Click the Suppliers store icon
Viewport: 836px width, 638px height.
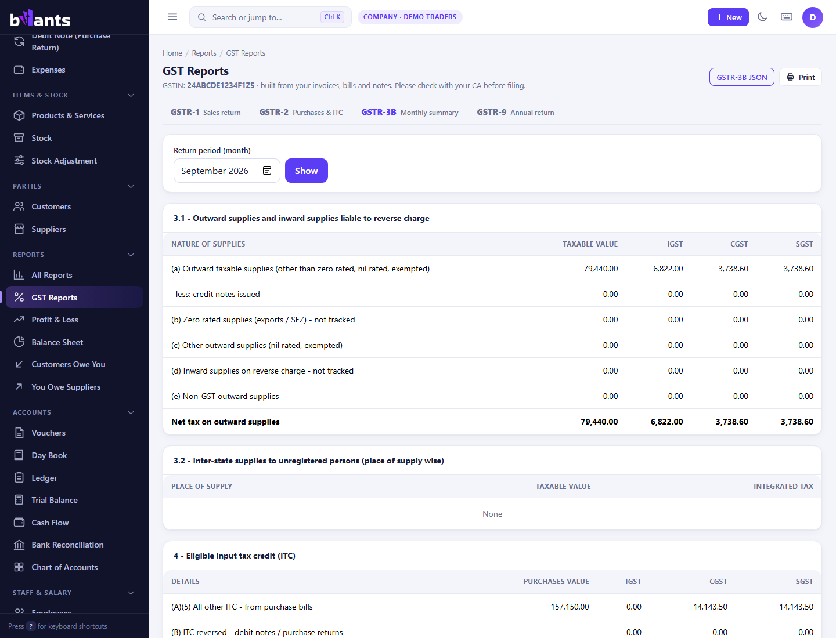(x=19, y=229)
